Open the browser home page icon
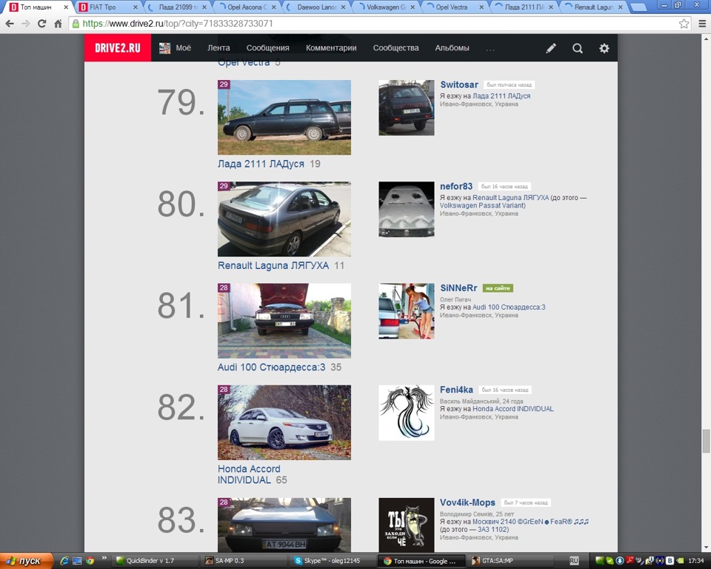This screenshot has height=569, width=711. (58, 24)
